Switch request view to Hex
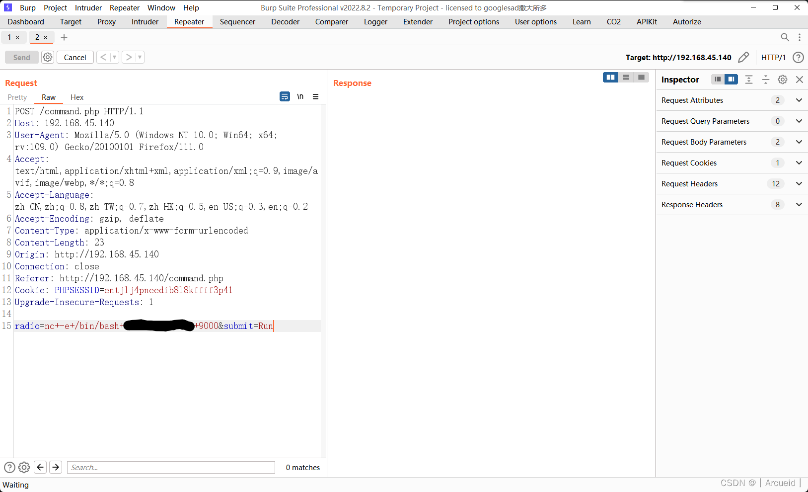This screenshot has width=808, height=492. tap(77, 97)
